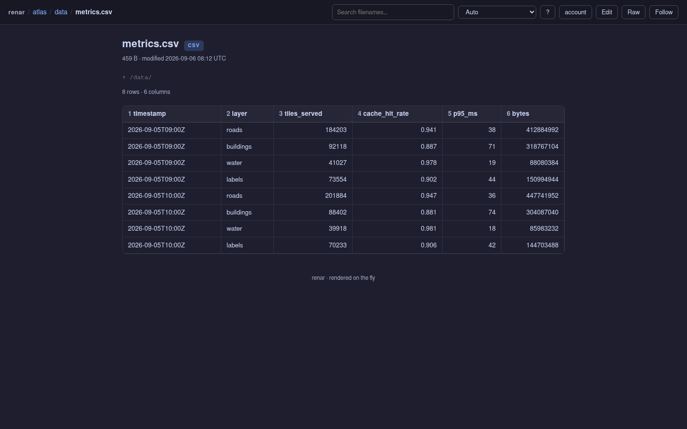Click the metrics.csv breadcrumb item
The width and height of the screenshot is (687, 429).
click(94, 12)
